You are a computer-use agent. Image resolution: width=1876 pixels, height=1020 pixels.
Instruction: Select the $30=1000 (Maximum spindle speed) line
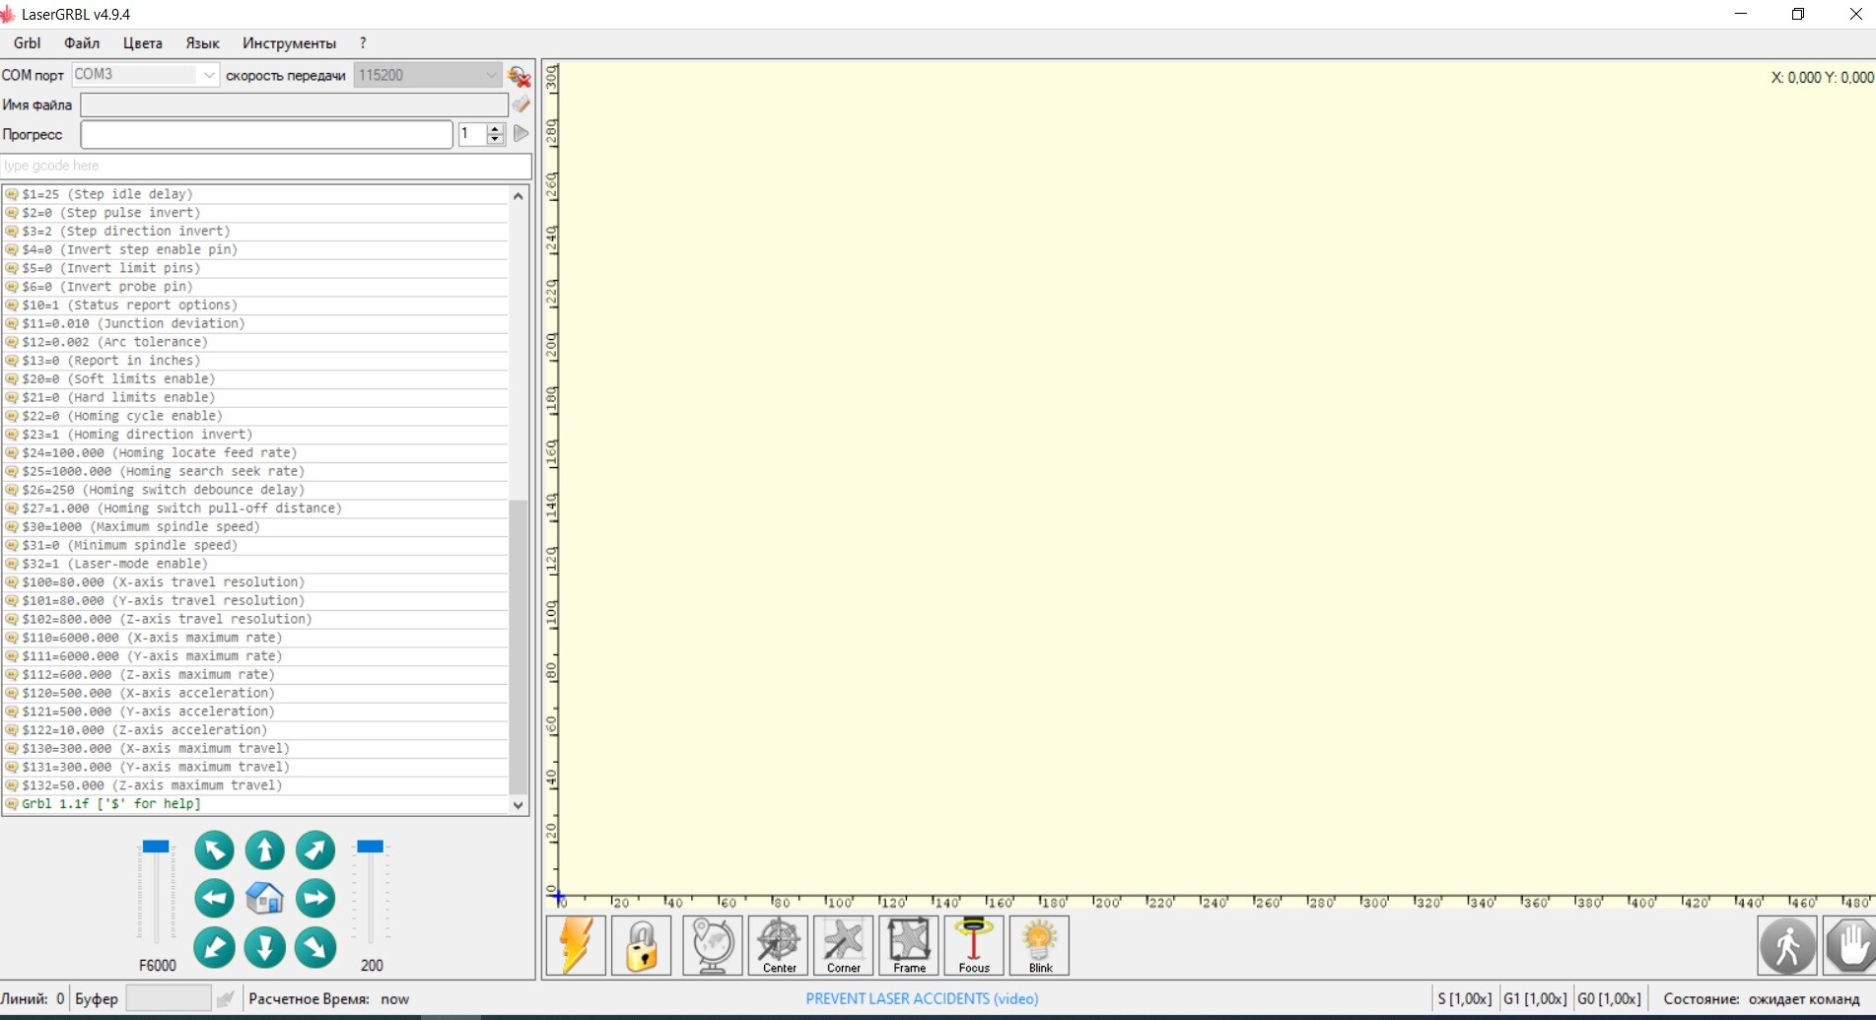click(x=255, y=527)
